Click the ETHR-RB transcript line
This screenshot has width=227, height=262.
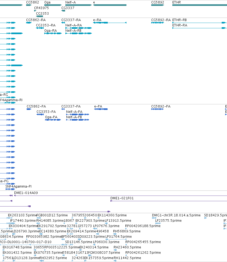(200, 23)
